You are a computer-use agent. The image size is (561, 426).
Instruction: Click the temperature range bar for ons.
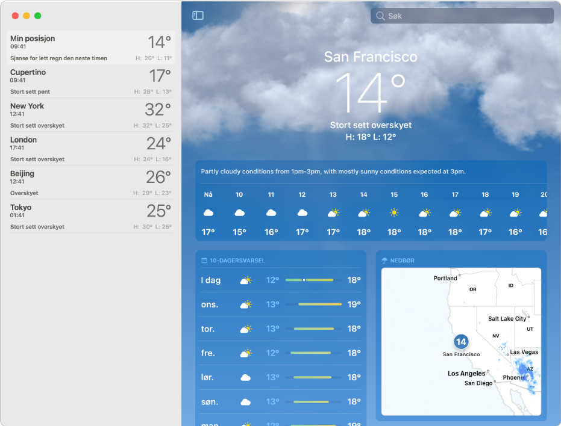313,304
